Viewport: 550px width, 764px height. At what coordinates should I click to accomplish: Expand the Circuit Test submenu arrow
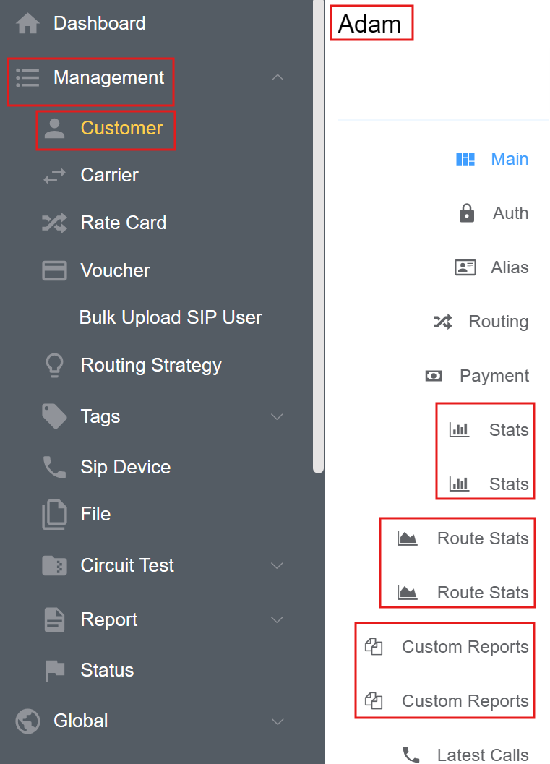278,566
